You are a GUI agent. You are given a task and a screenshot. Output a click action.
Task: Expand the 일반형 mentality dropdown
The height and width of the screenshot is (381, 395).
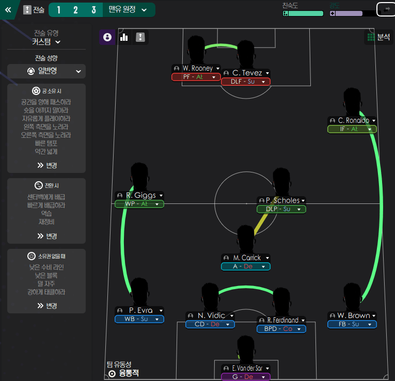coord(46,71)
